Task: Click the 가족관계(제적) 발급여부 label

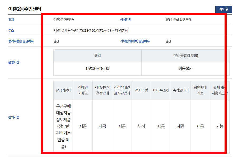Action: click(x=135, y=42)
